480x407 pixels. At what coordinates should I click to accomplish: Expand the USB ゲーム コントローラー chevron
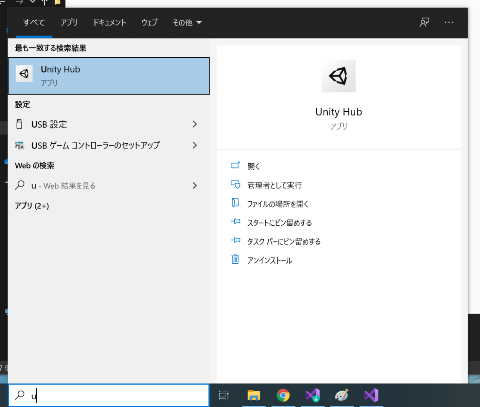point(195,145)
